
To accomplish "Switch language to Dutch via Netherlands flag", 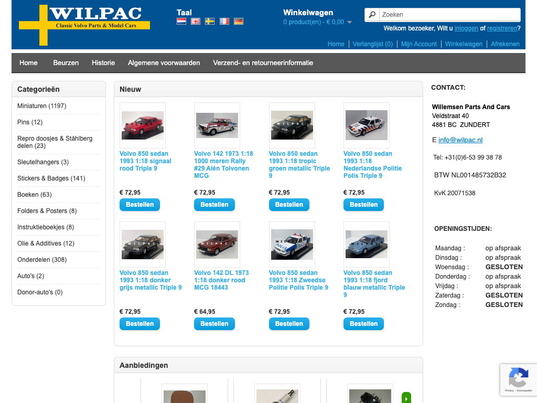I will (181, 22).
